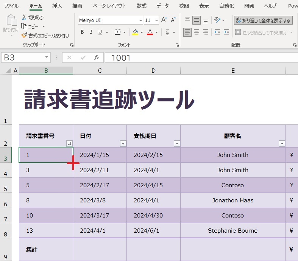Increase font size with the larger A icon

164,20
